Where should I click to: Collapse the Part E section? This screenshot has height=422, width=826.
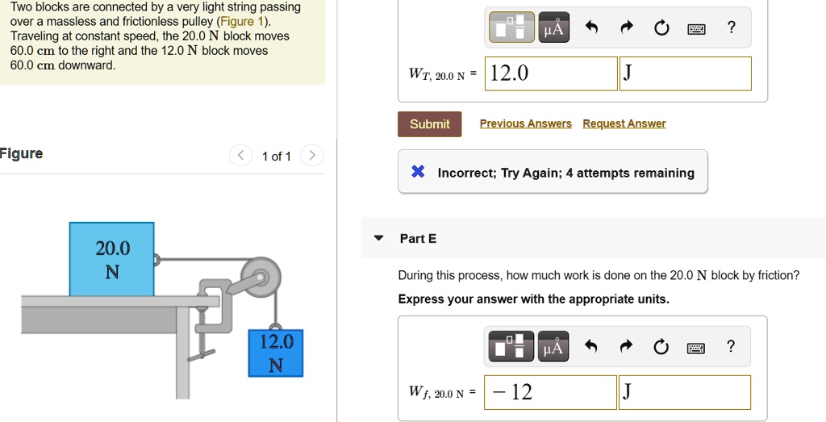coord(379,239)
